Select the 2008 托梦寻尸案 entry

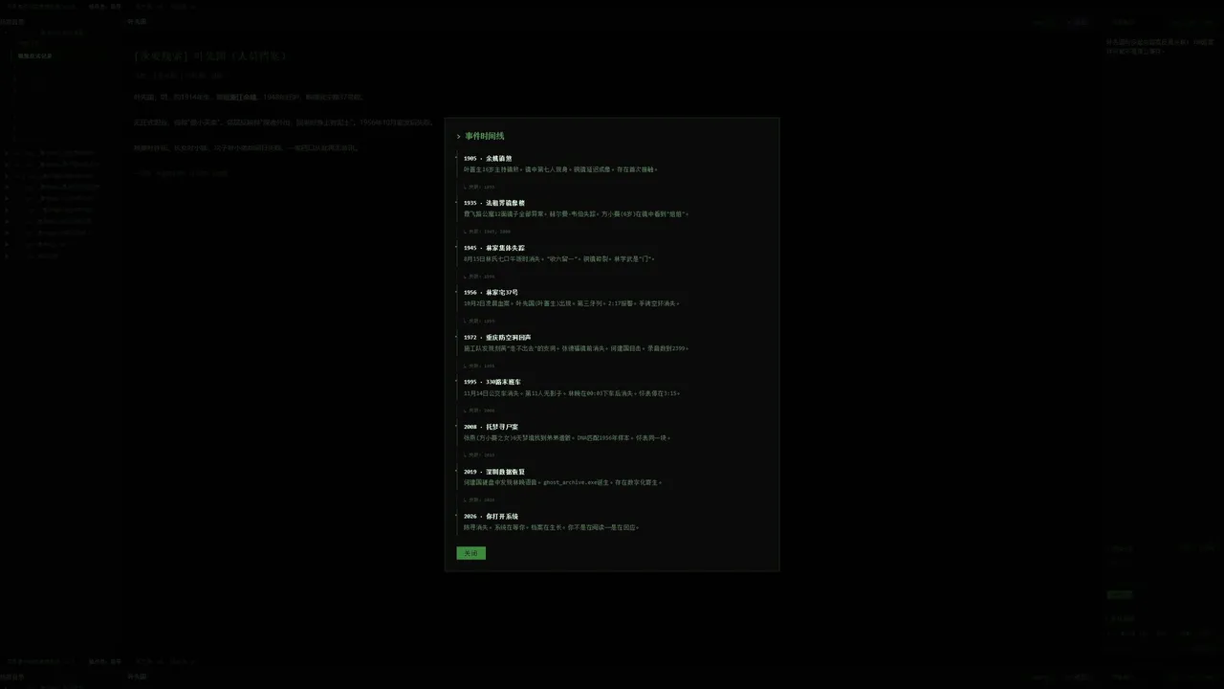[x=491, y=427]
